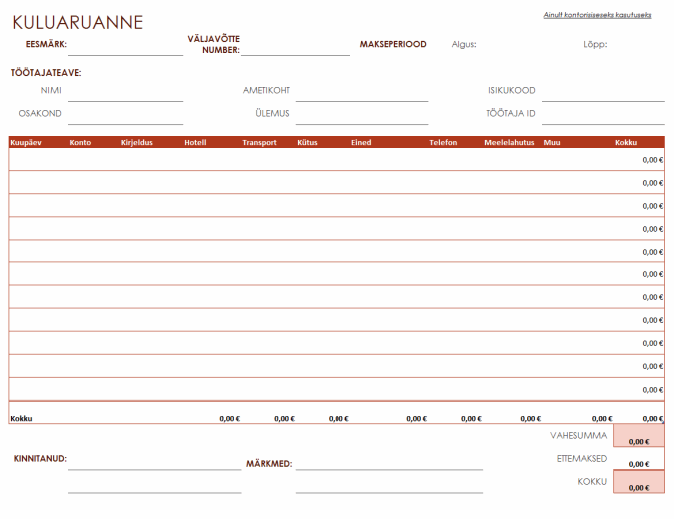Select the ISIKUKOOD input field

tap(602, 91)
